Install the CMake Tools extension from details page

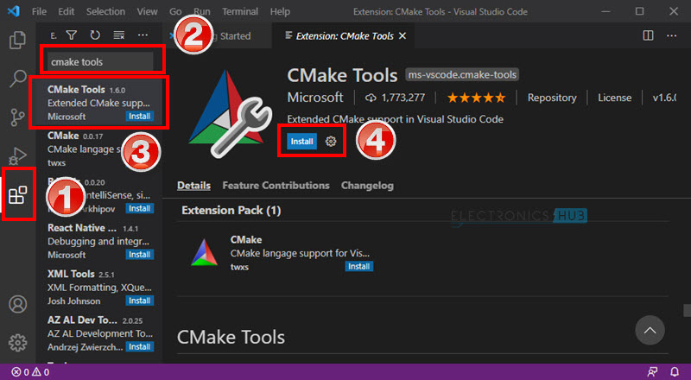(x=301, y=141)
